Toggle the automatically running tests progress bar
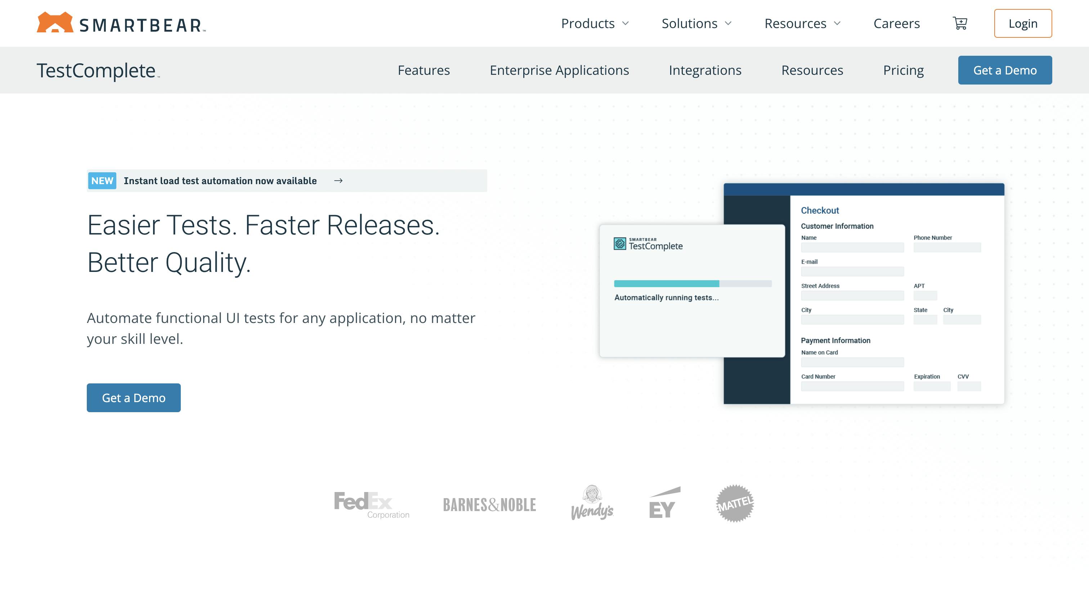This screenshot has height=592, width=1089. click(x=693, y=284)
